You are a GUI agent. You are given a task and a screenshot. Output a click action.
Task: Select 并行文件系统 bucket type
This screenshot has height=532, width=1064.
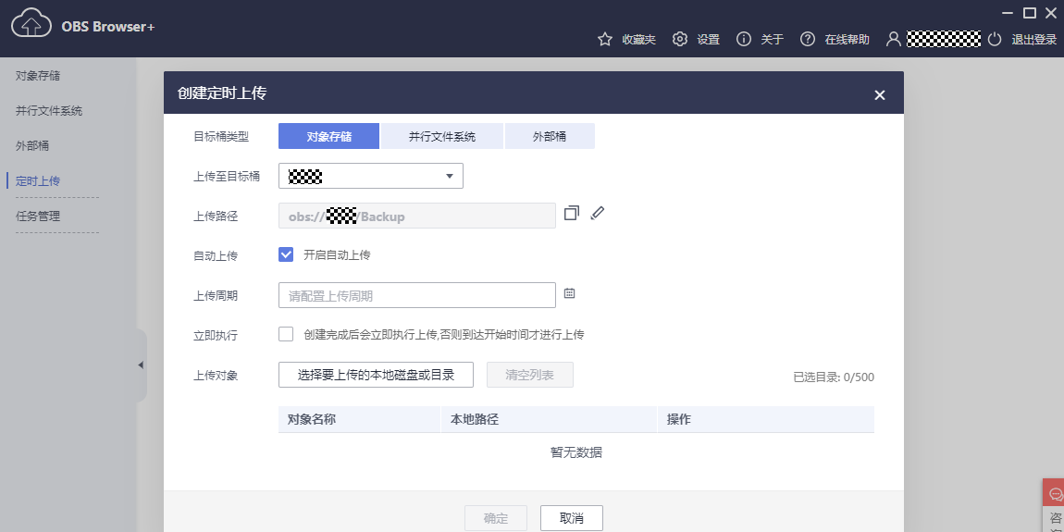click(442, 136)
